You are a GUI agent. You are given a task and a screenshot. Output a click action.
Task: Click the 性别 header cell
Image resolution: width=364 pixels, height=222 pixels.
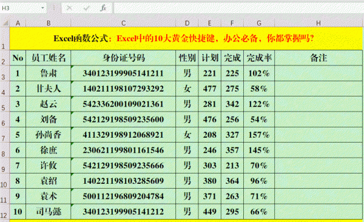point(187,58)
